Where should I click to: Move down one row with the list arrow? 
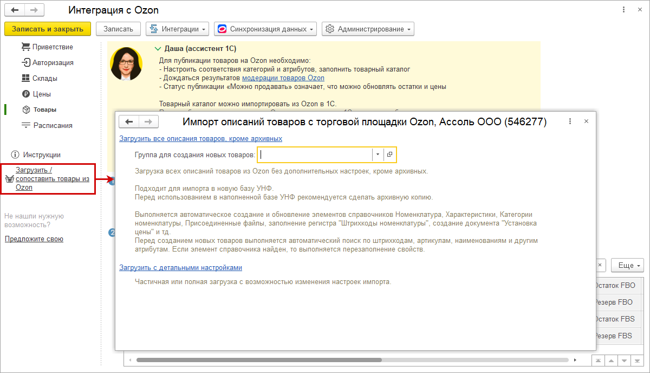(625, 360)
